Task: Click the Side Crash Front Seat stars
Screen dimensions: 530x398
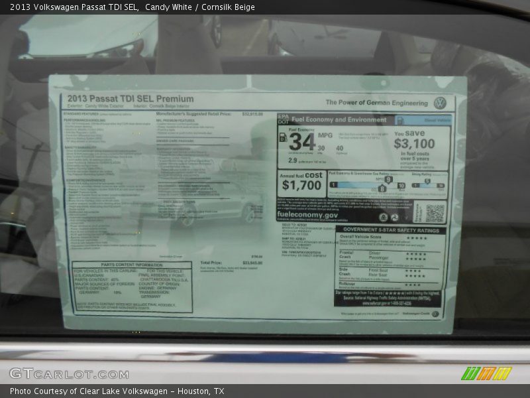Action: point(413,271)
